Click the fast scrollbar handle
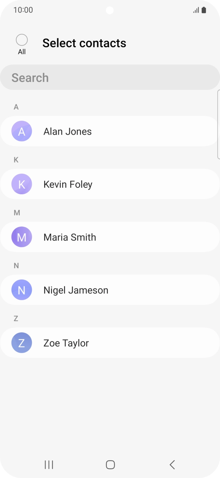This screenshot has height=478, width=220. (x=218, y=124)
